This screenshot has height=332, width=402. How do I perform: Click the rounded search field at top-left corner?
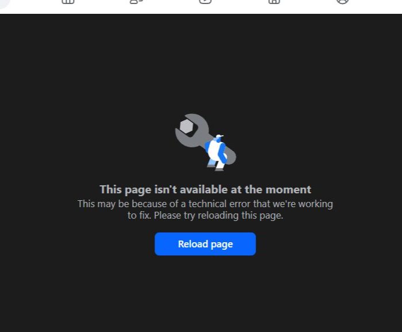click(5, 3)
